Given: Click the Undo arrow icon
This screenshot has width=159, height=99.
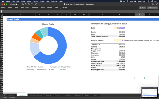Looking at the screenshot, I should pos(32,4).
